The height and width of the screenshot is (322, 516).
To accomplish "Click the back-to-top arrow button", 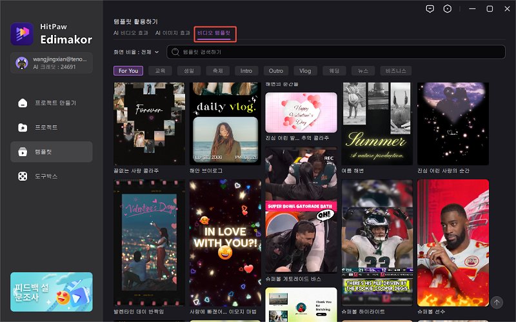I will point(497,302).
